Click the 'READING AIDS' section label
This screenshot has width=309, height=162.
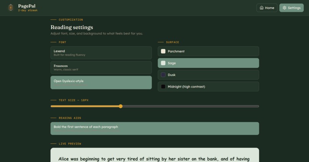[70, 118]
